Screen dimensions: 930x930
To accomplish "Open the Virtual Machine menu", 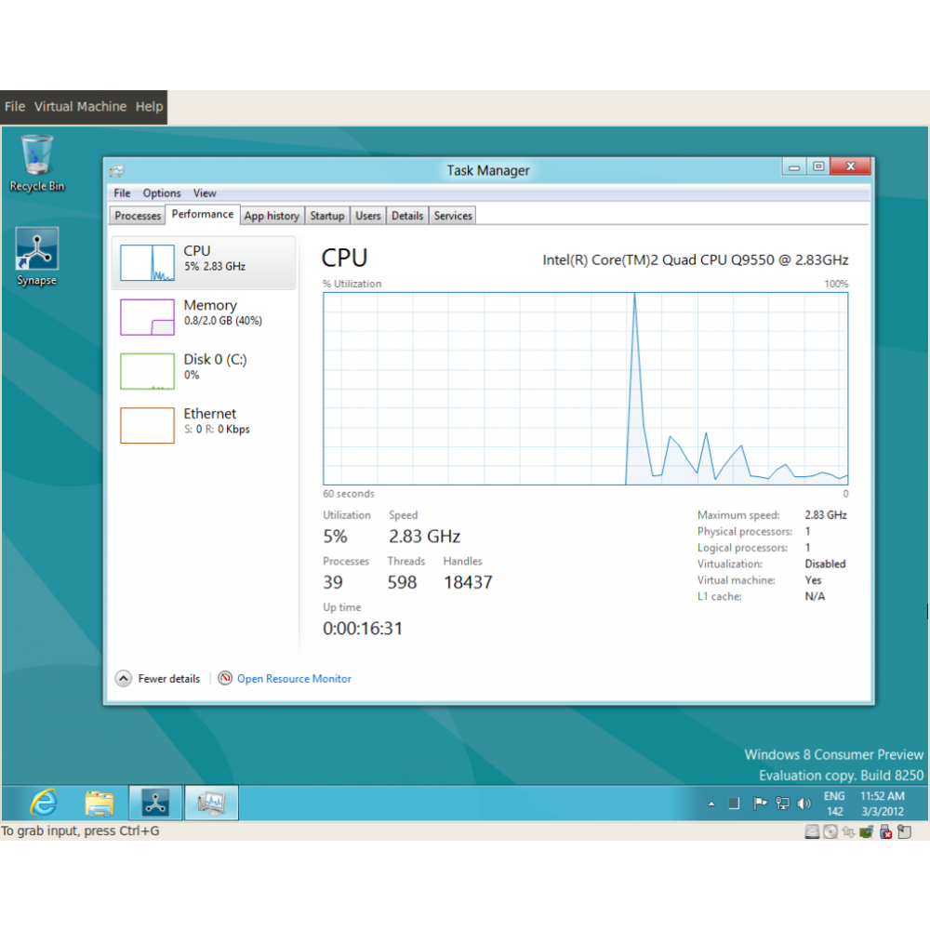I will coord(80,107).
